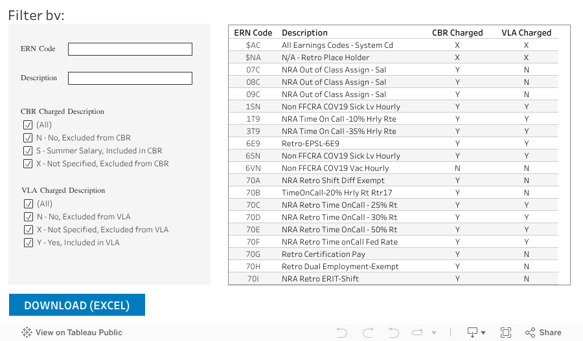Select the 09C code cell

click(253, 94)
